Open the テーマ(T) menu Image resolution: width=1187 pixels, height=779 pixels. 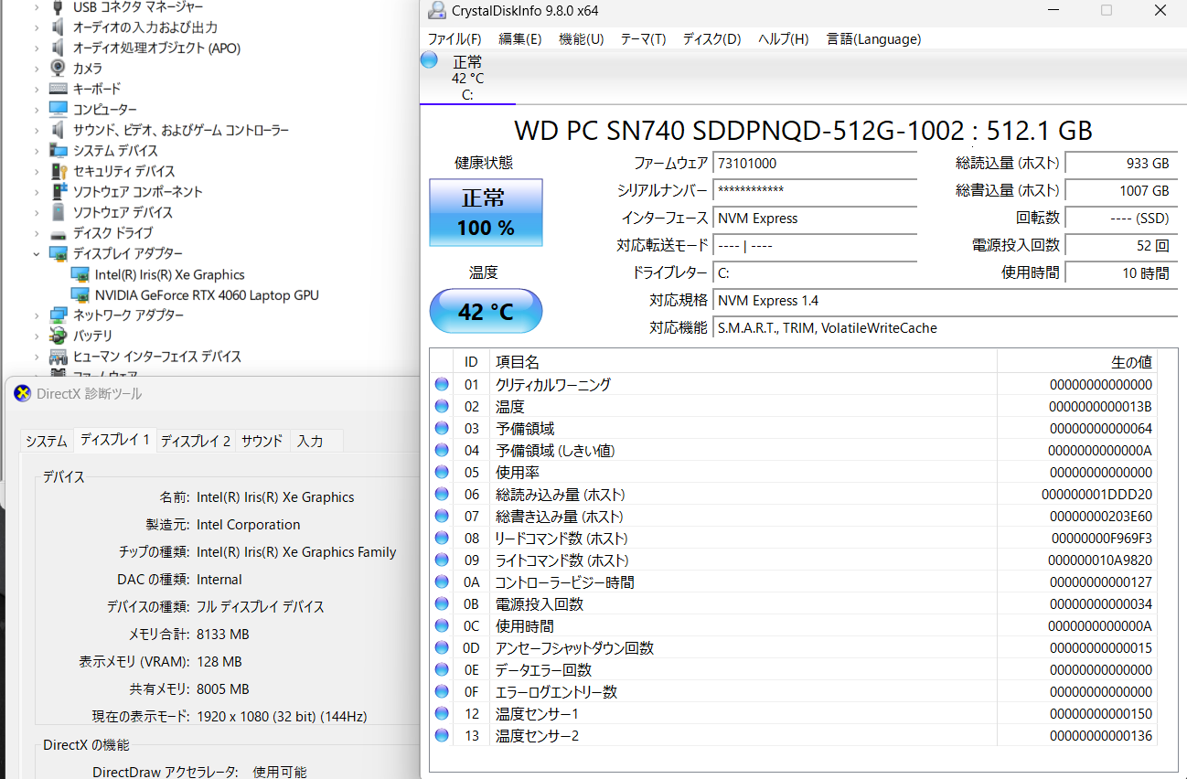pos(644,38)
